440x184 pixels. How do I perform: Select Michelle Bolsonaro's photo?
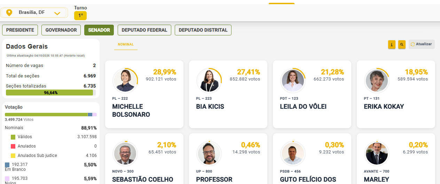125,81
